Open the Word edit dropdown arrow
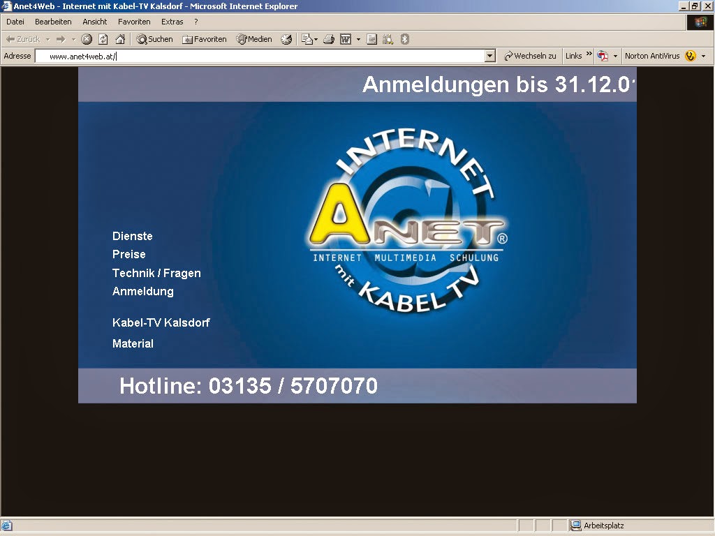The width and height of the screenshot is (715, 536). pos(358,39)
